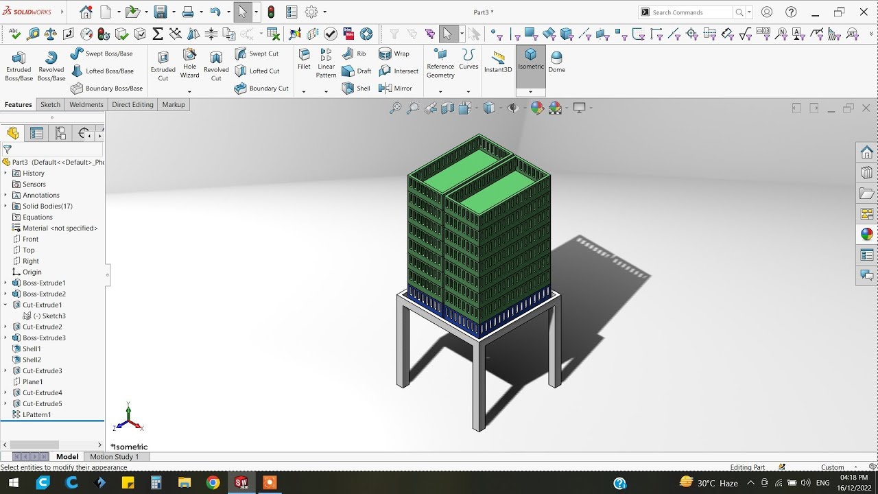Activate the Extruded Cut tool
The width and height of the screenshot is (878, 494).
point(163,66)
